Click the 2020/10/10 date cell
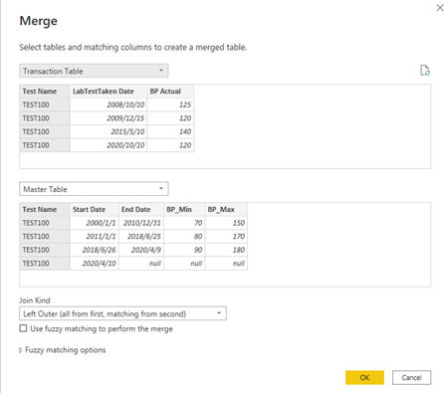The image size is (444, 393). click(x=109, y=145)
